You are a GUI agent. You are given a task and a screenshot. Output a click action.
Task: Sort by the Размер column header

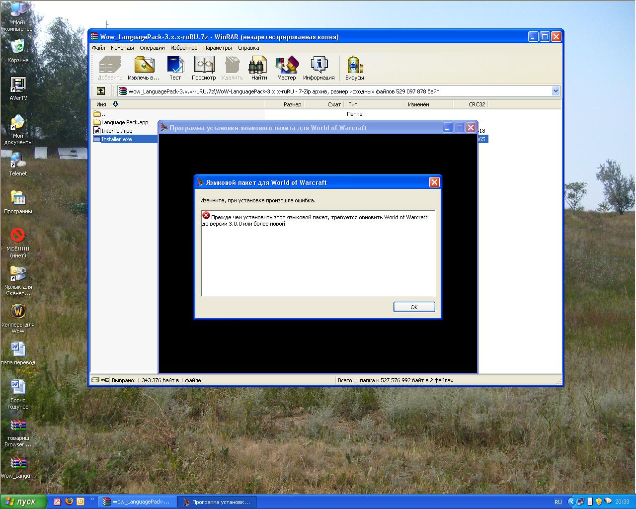(284, 104)
